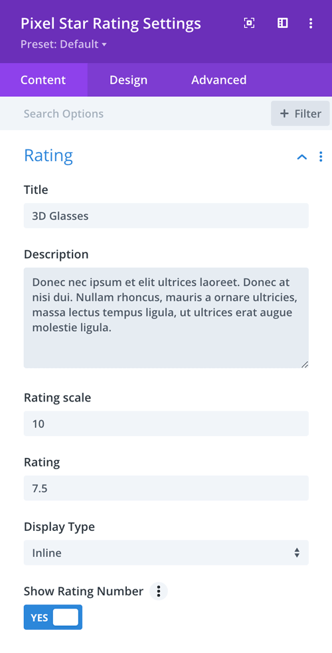
Task: Open the Rating section three-dot options
Action: click(320, 157)
